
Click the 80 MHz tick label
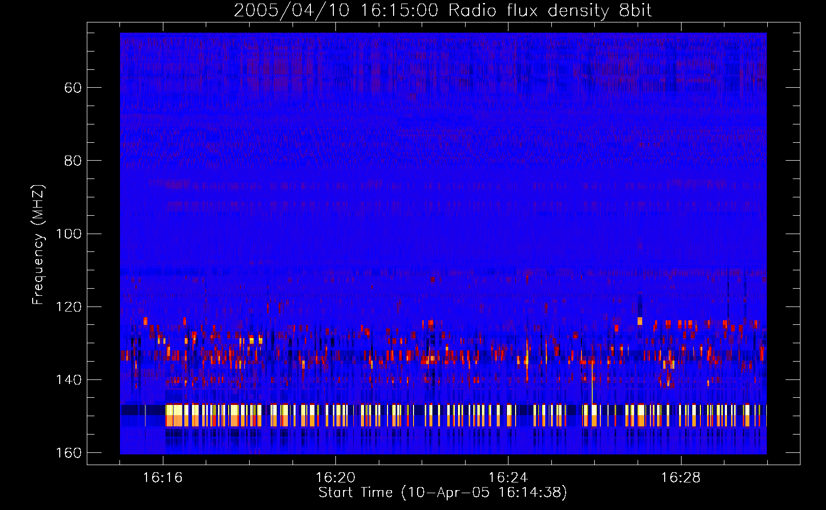pos(72,161)
